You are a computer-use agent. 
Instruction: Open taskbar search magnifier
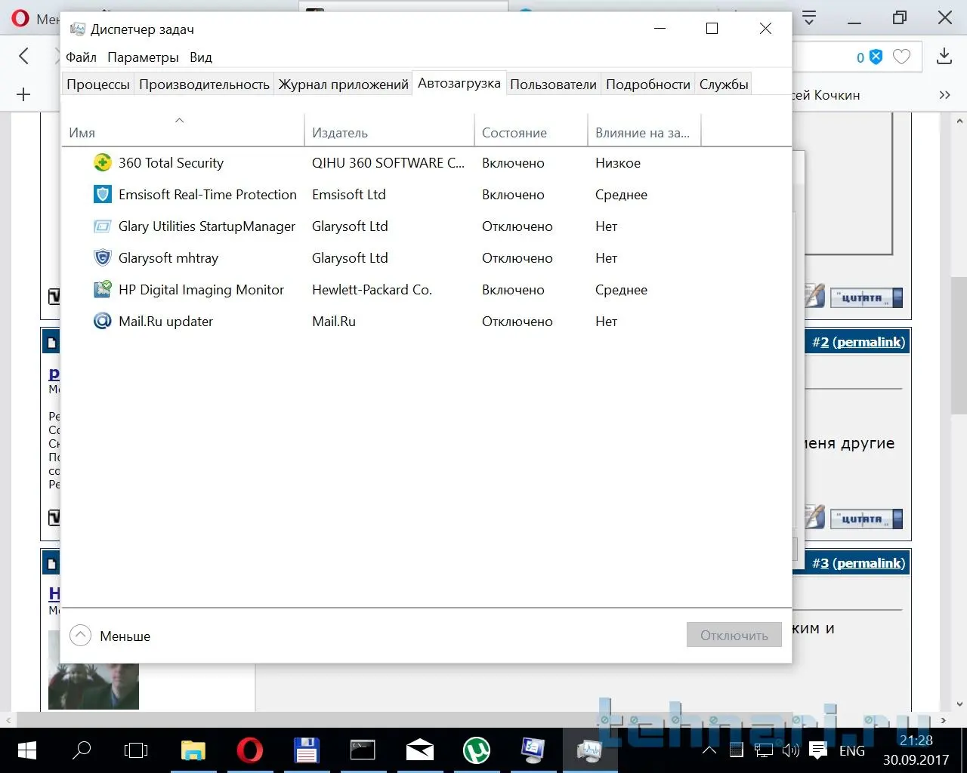tap(81, 750)
